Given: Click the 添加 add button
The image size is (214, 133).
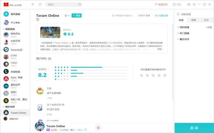Looking at the screenshot, I should pyautogui.click(x=77, y=15).
